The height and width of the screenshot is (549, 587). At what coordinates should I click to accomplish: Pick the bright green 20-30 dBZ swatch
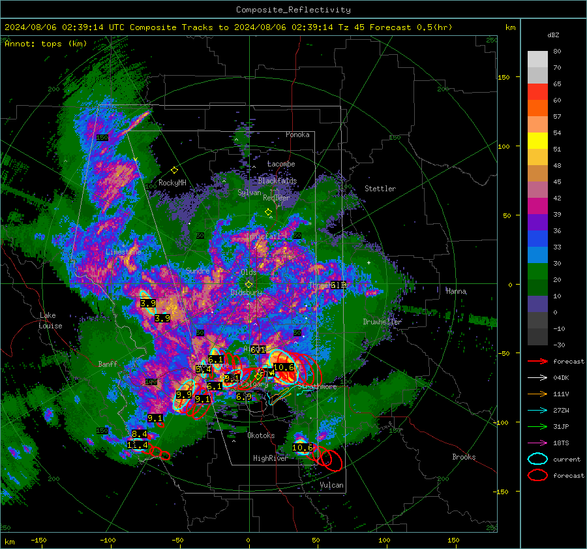[537, 272]
